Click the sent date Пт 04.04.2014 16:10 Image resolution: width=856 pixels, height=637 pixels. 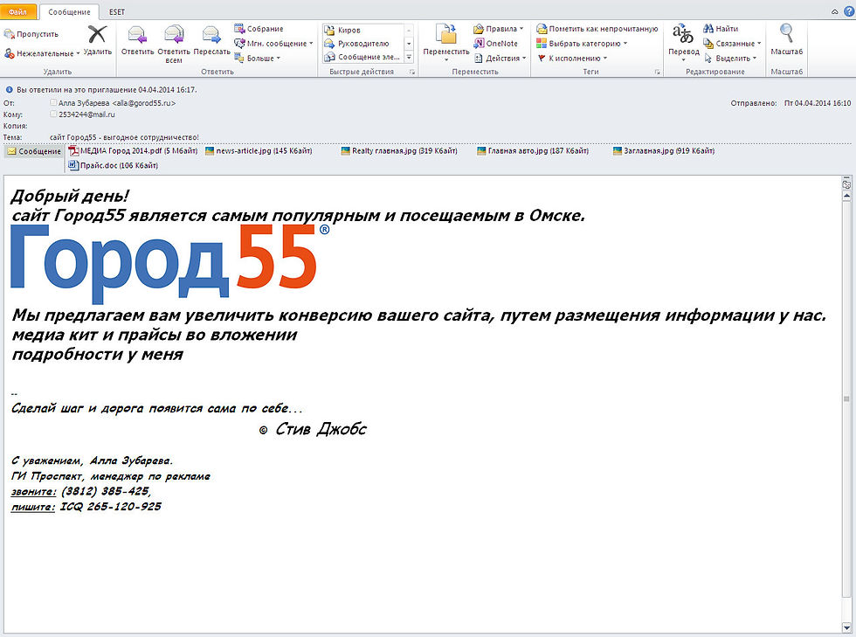click(818, 103)
